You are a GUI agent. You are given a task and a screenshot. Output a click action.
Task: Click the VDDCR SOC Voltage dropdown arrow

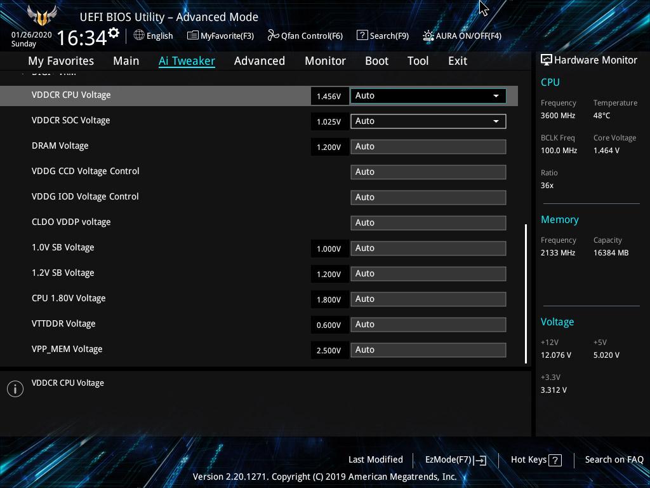click(x=496, y=121)
